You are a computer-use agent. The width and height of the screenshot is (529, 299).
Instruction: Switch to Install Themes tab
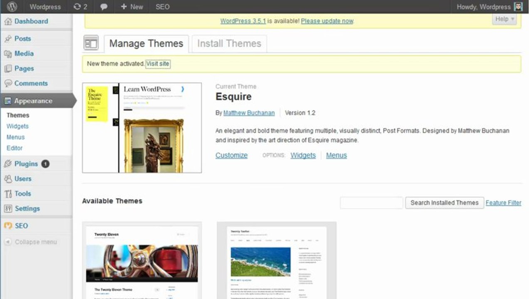click(229, 44)
